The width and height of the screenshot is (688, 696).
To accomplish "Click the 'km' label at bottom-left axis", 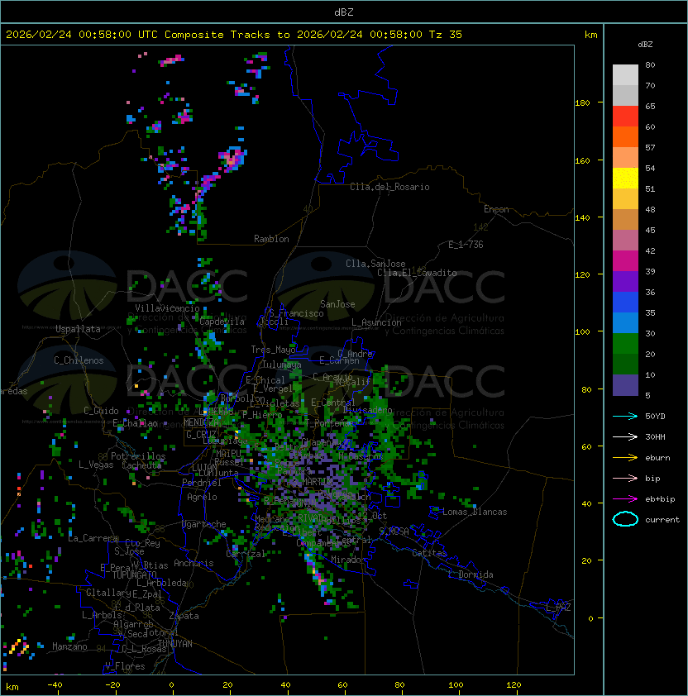I will tap(12, 687).
